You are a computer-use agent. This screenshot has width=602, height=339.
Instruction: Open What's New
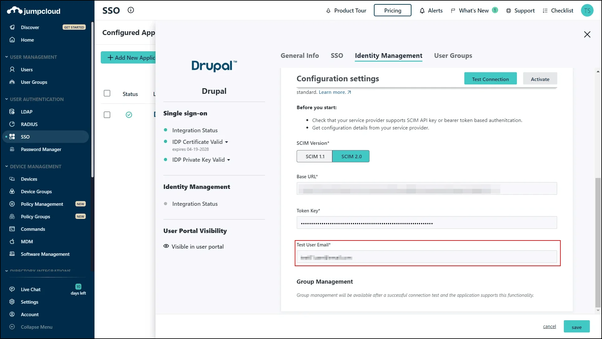point(474,11)
